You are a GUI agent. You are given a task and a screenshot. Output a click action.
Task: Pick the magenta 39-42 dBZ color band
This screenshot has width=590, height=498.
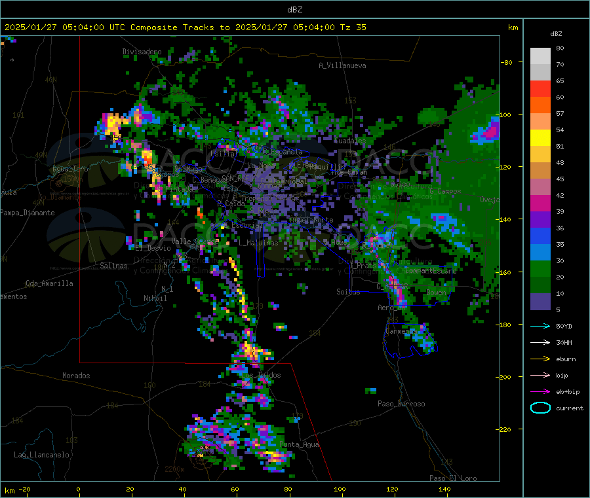[x=540, y=203]
